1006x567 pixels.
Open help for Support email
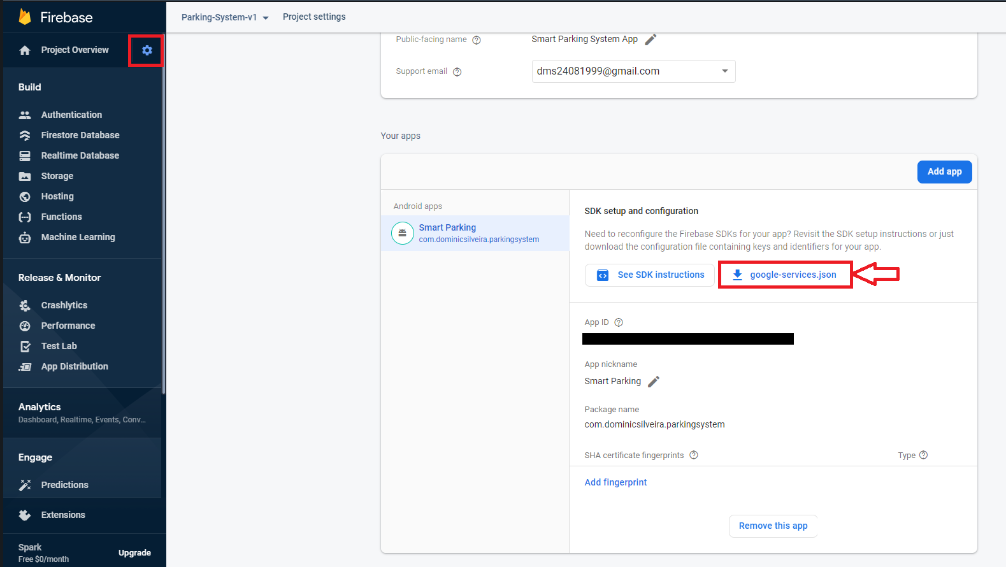(x=457, y=72)
